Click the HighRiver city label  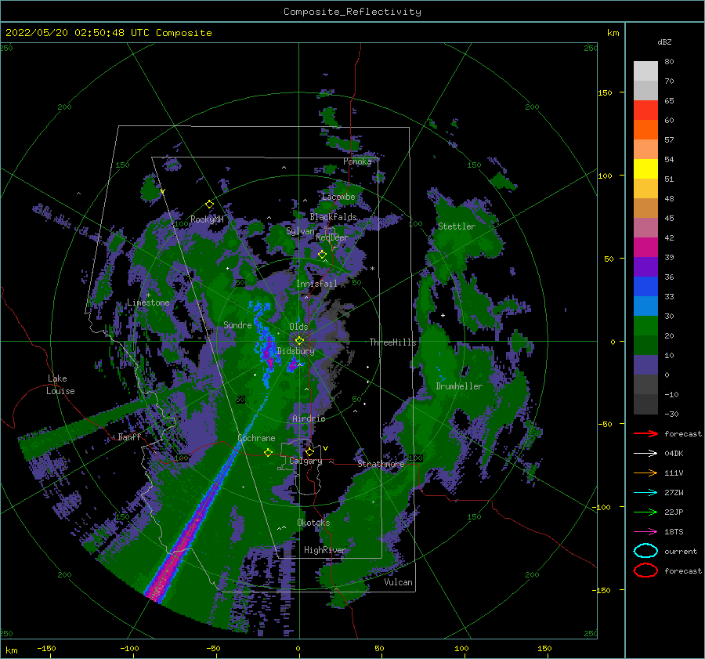325,550
